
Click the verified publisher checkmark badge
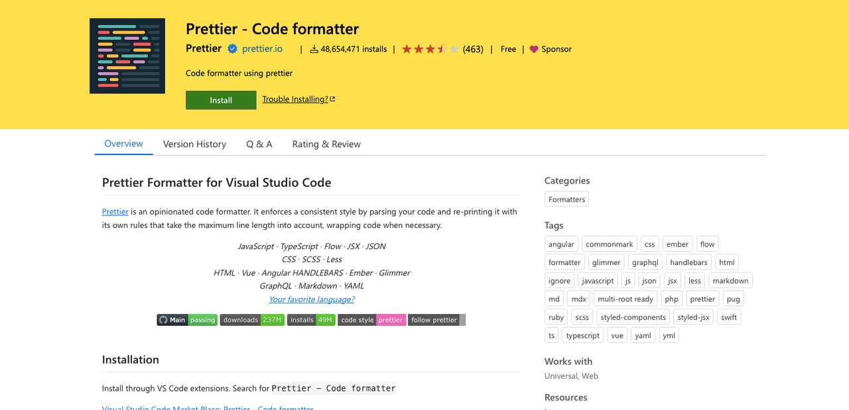(x=232, y=48)
